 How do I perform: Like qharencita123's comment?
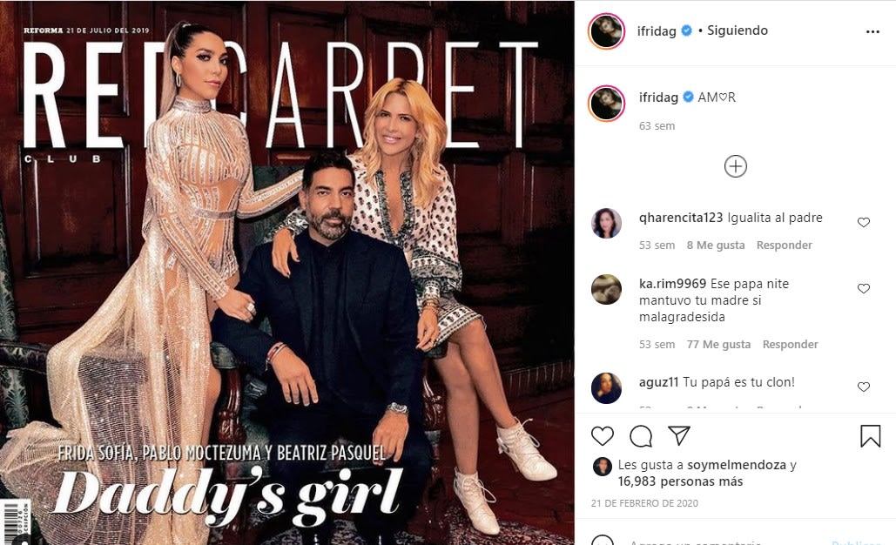pyautogui.click(x=864, y=222)
